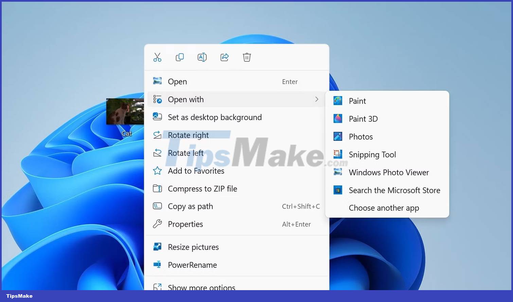Open Properties from context menu
Image resolution: width=513 pixels, height=302 pixels.
[185, 224]
